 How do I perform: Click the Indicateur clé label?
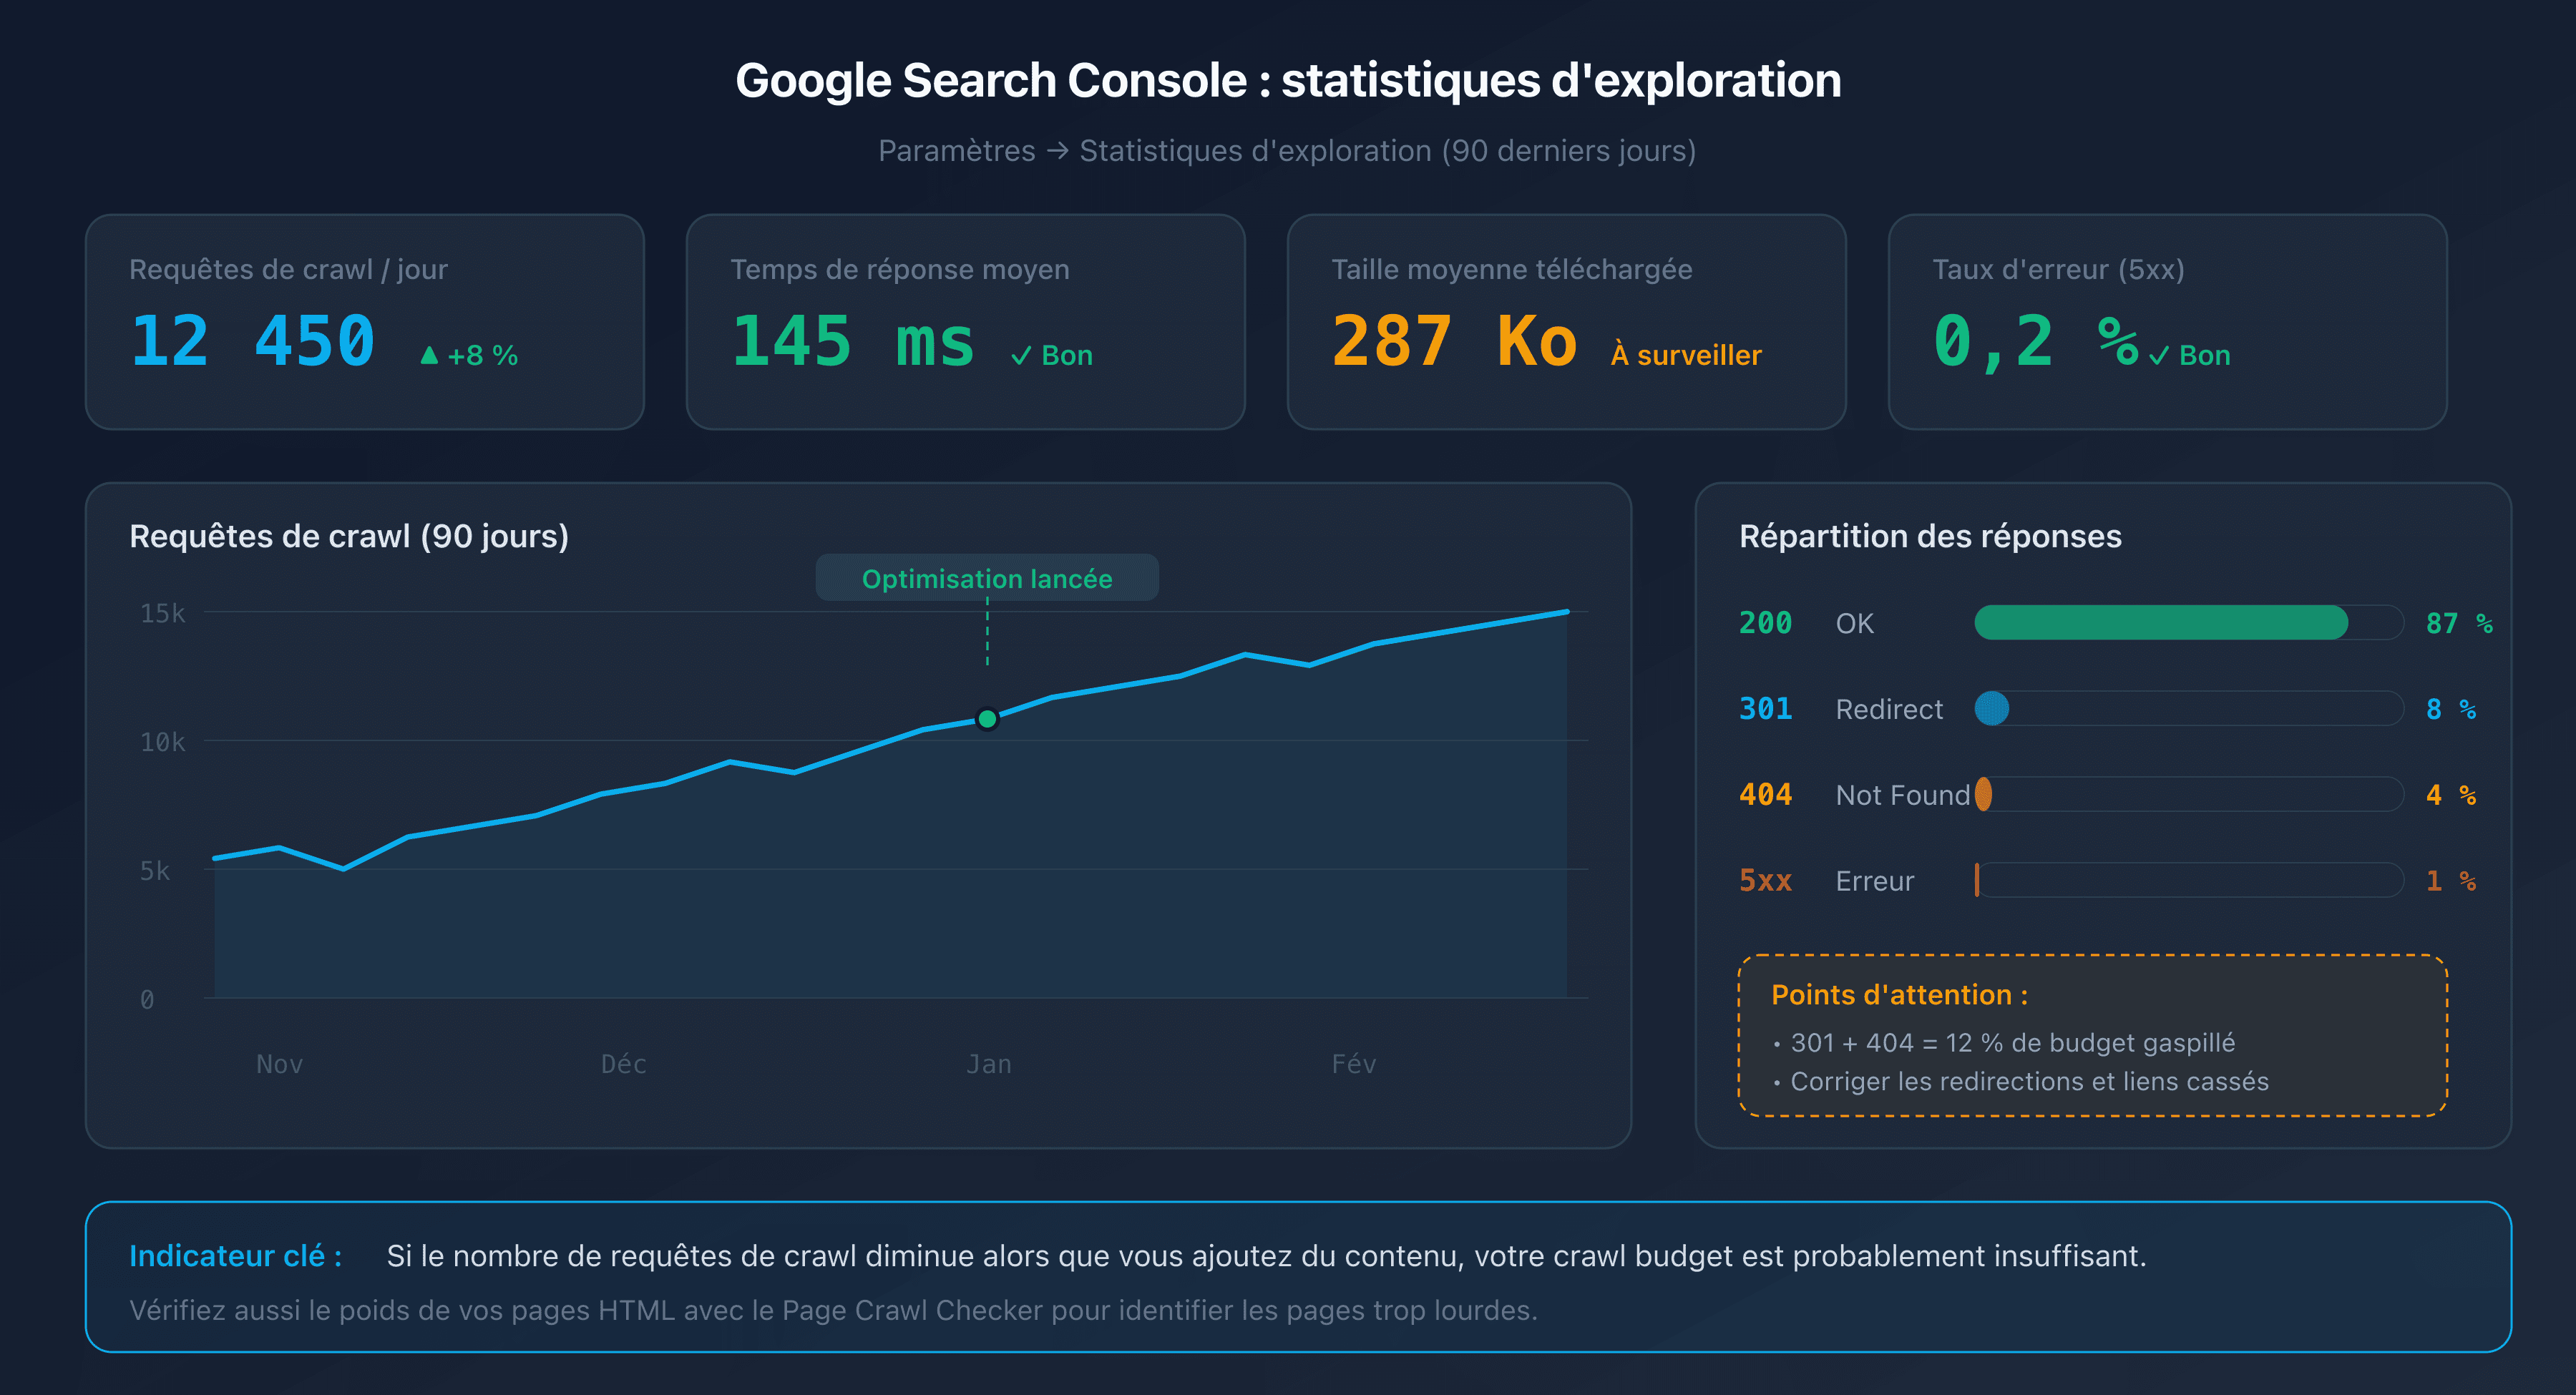[x=236, y=1256]
